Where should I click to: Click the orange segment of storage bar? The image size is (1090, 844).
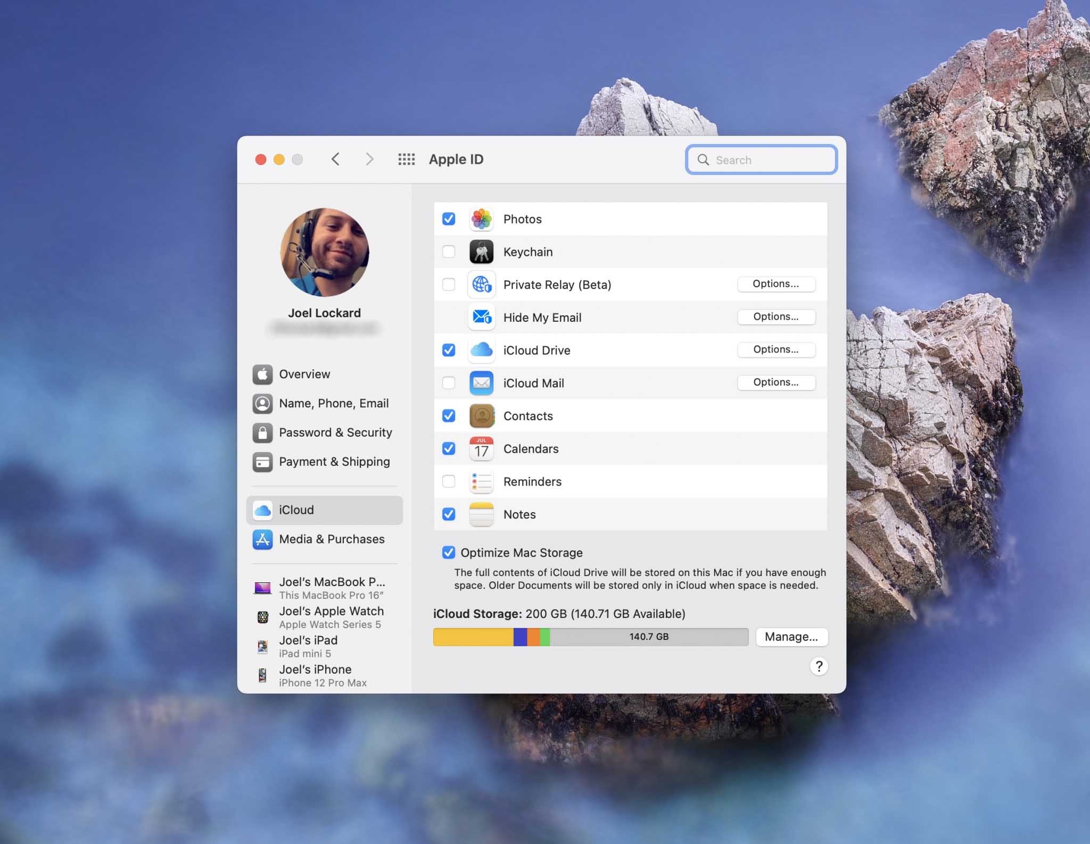pos(534,637)
